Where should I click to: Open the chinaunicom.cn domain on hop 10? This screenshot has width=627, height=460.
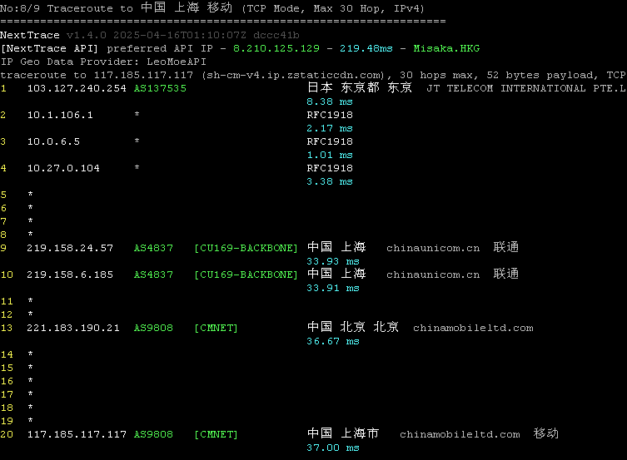tap(433, 275)
